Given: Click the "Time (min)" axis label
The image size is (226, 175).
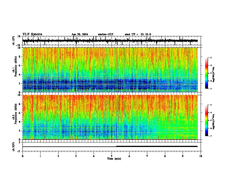Looking at the screenshot, I should point(114,159).
